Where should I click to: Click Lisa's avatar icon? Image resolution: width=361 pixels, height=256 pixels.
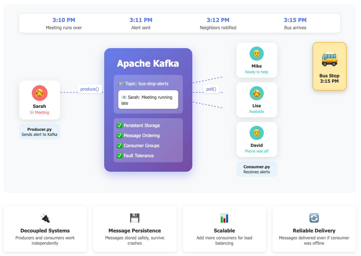[x=257, y=93]
